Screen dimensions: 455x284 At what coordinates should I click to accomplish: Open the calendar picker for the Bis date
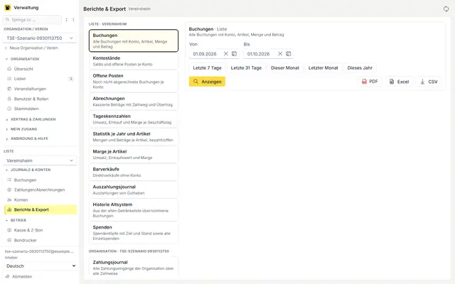tap(289, 54)
